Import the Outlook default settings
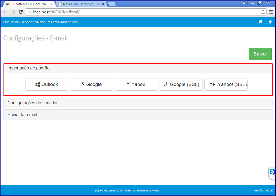 47,84
